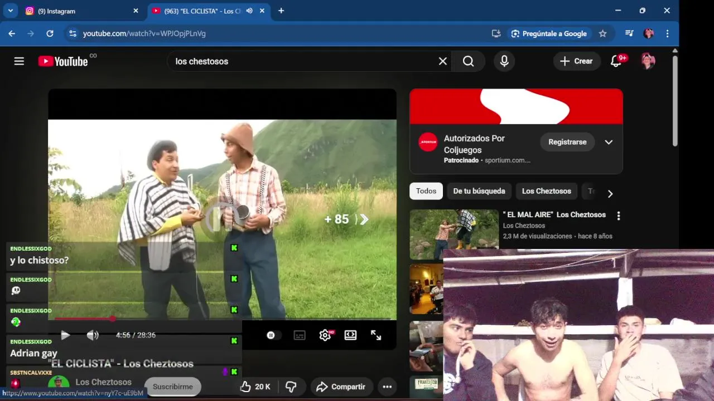Open a new browser tab
The width and height of the screenshot is (714, 401).
click(x=281, y=11)
